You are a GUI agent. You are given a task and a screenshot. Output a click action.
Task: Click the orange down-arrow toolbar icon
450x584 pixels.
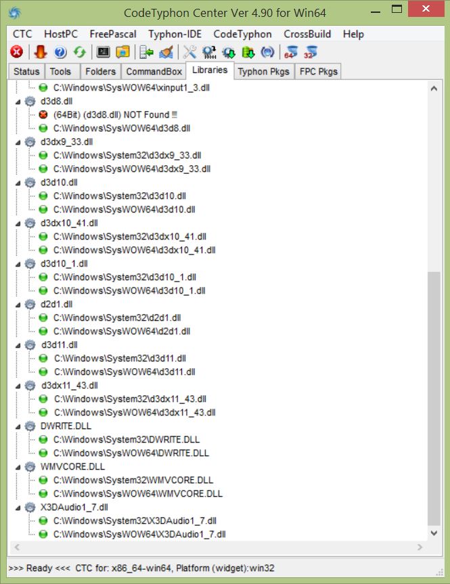[40, 52]
